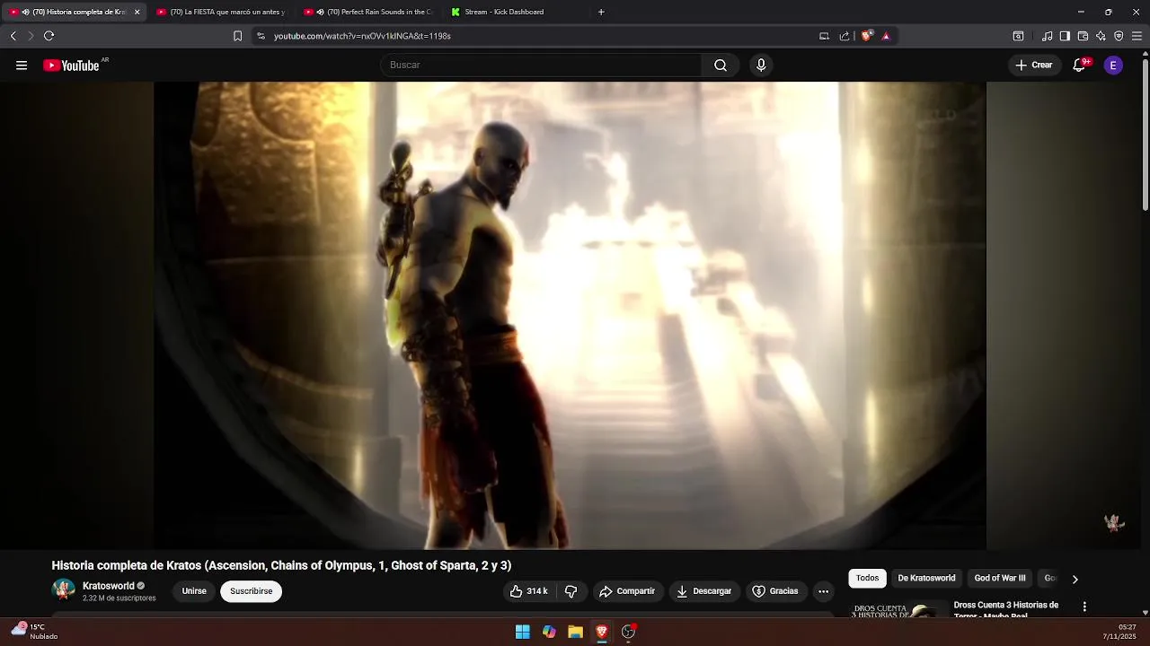Open the Compartir share dialog
The height and width of the screenshot is (646, 1150).
click(x=627, y=591)
